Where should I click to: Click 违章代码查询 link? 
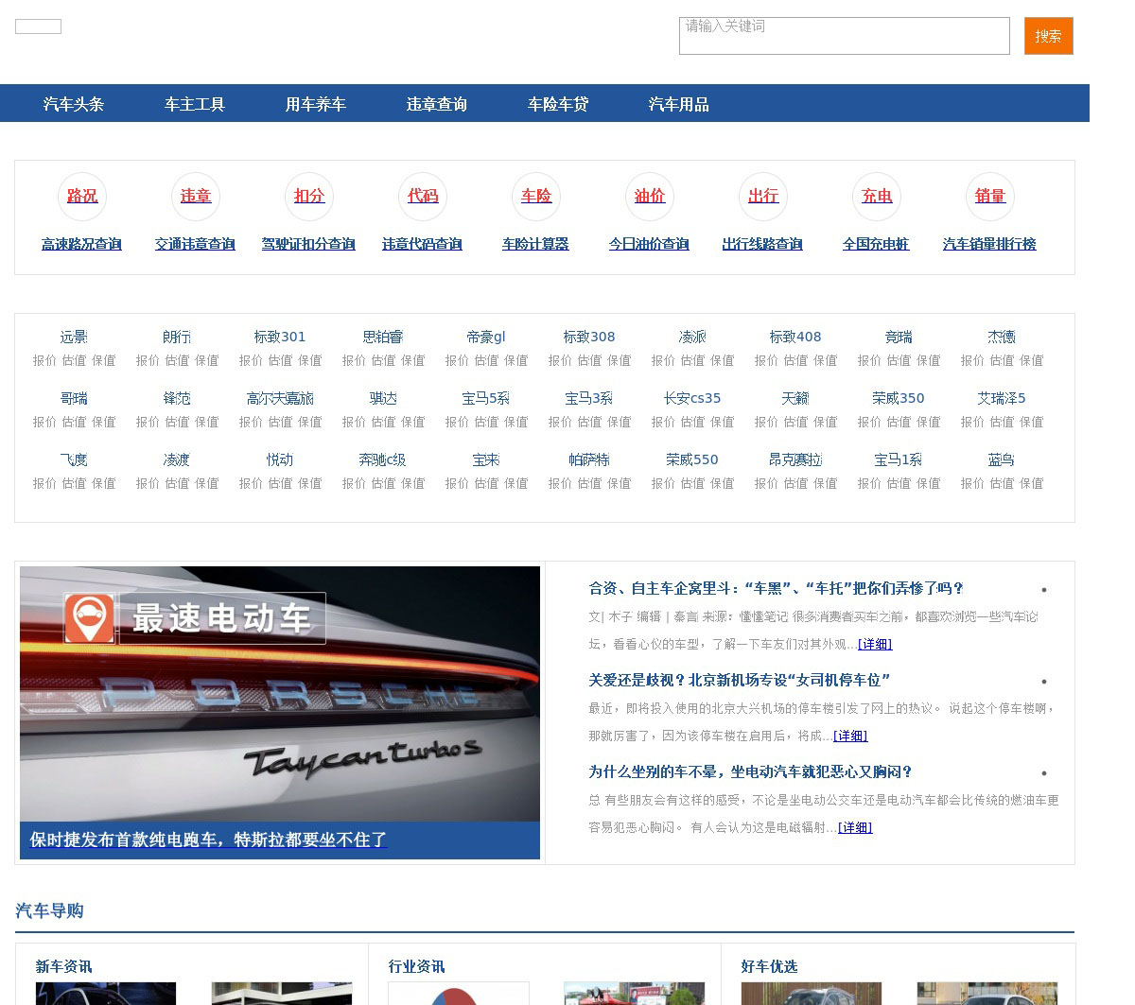[x=422, y=244]
